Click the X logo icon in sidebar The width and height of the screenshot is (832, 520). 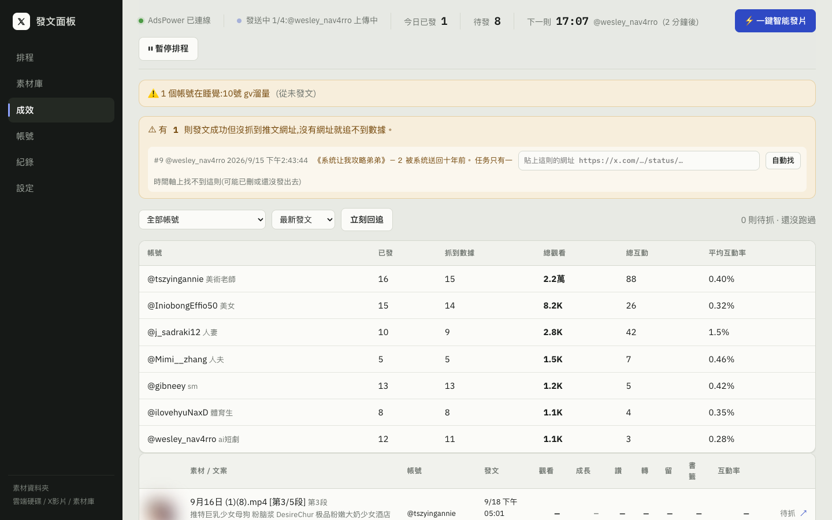pyautogui.click(x=21, y=21)
